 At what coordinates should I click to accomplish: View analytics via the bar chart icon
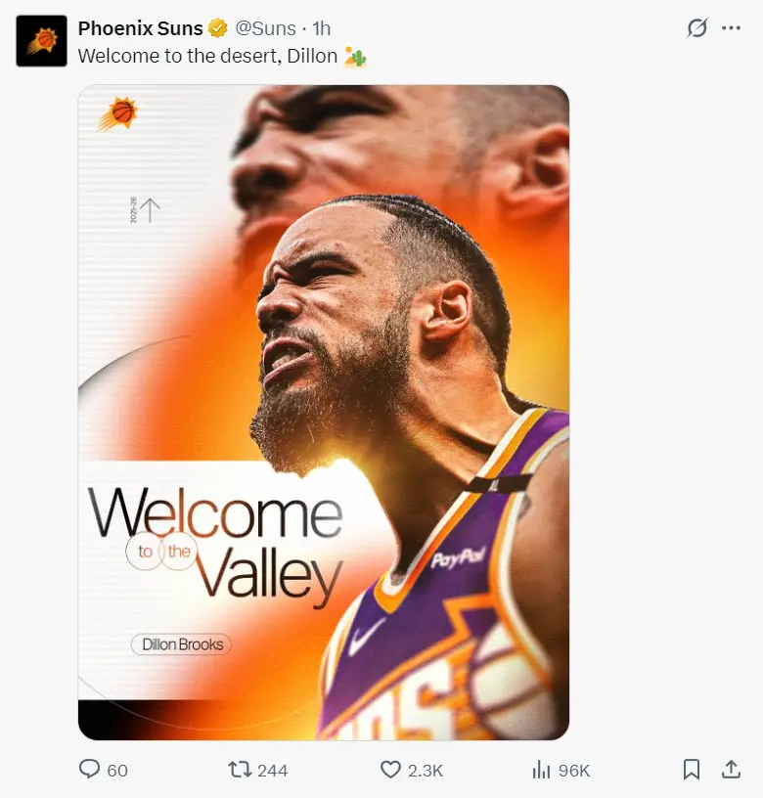click(541, 769)
